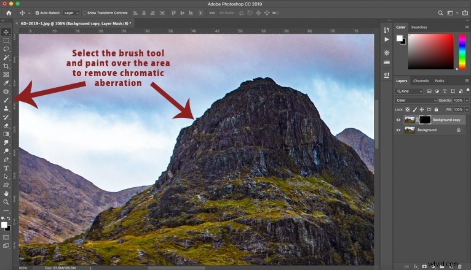The height and width of the screenshot is (270, 471).
Task: Select the Gradient tool
Action: (x=6, y=134)
